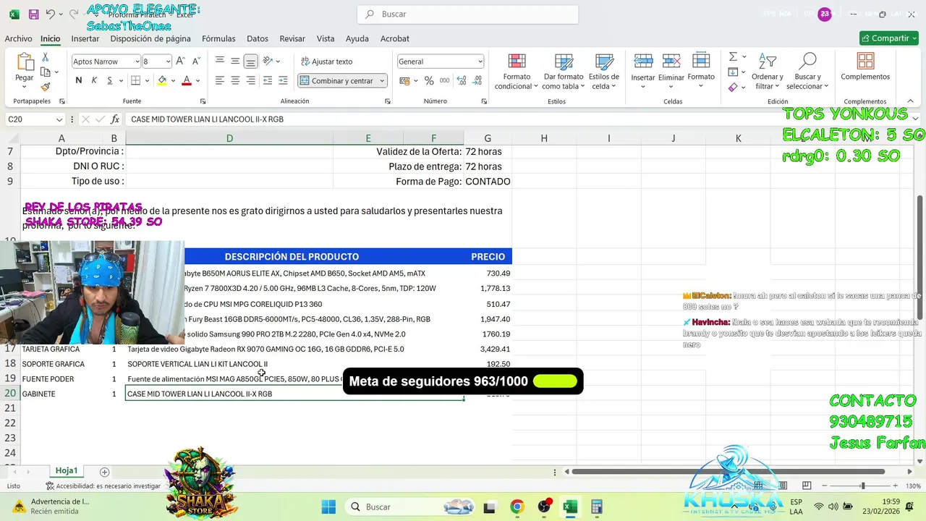Open Estilos de celda gallery
The height and width of the screenshot is (521, 926).
click(603, 72)
